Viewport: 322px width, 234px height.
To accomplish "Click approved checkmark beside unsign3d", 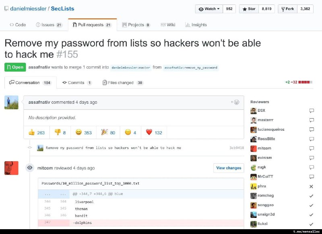I will click(311, 215).
